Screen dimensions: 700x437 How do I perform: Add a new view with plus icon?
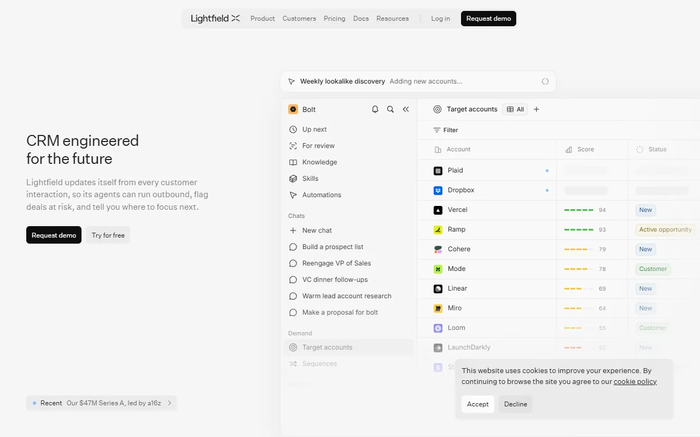click(536, 109)
